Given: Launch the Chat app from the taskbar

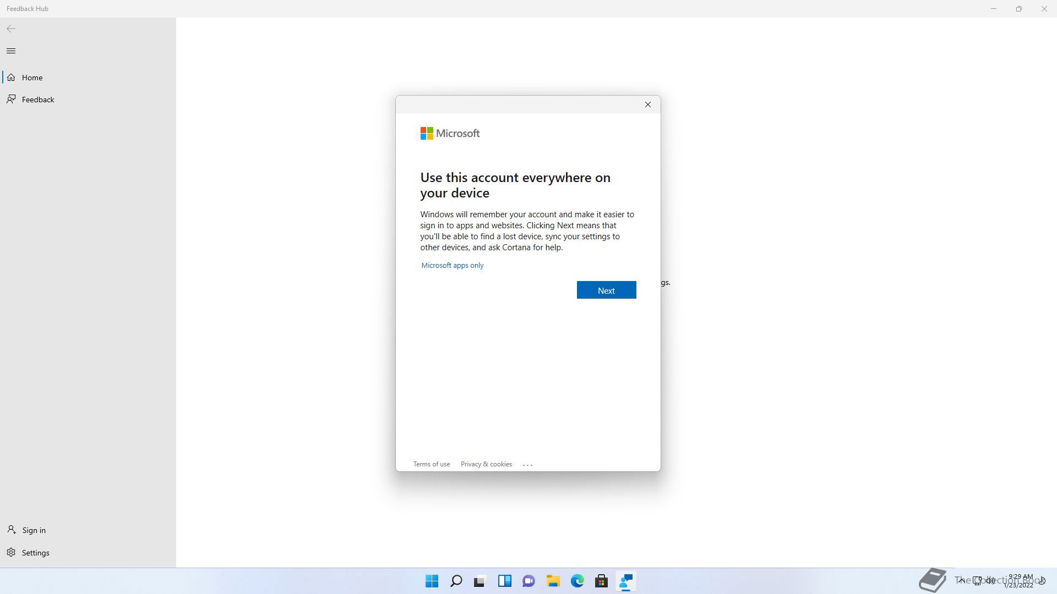Looking at the screenshot, I should (528, 581).
